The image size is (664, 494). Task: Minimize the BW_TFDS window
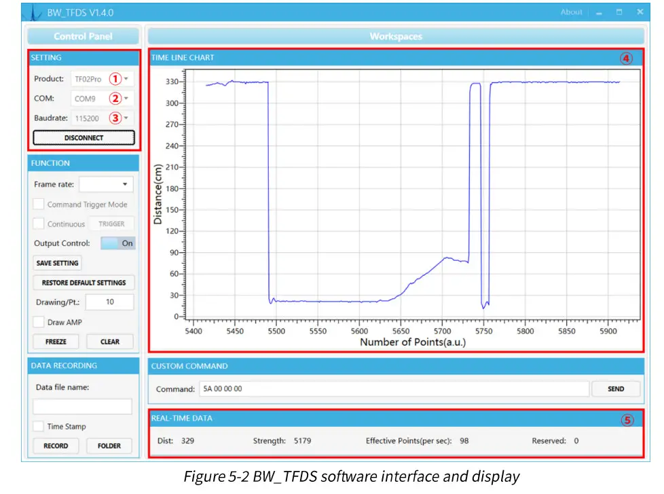click(599, 12)
